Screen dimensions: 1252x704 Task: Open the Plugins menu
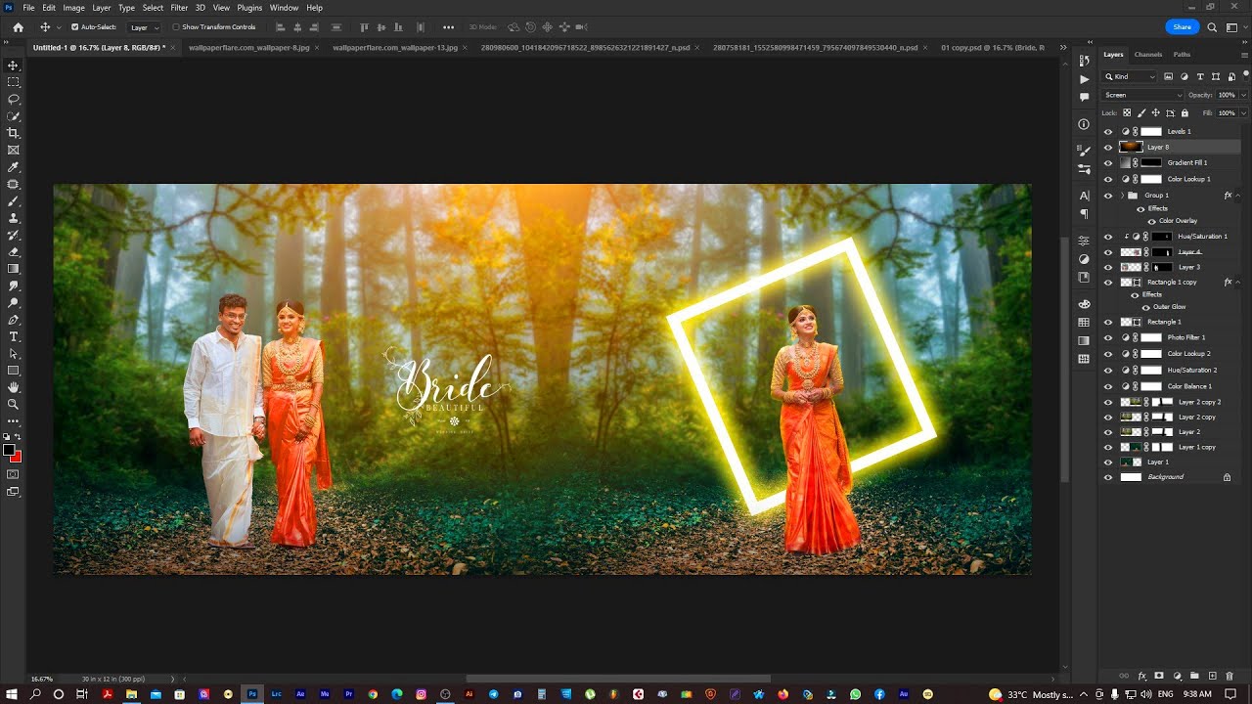tap(249, 7)
